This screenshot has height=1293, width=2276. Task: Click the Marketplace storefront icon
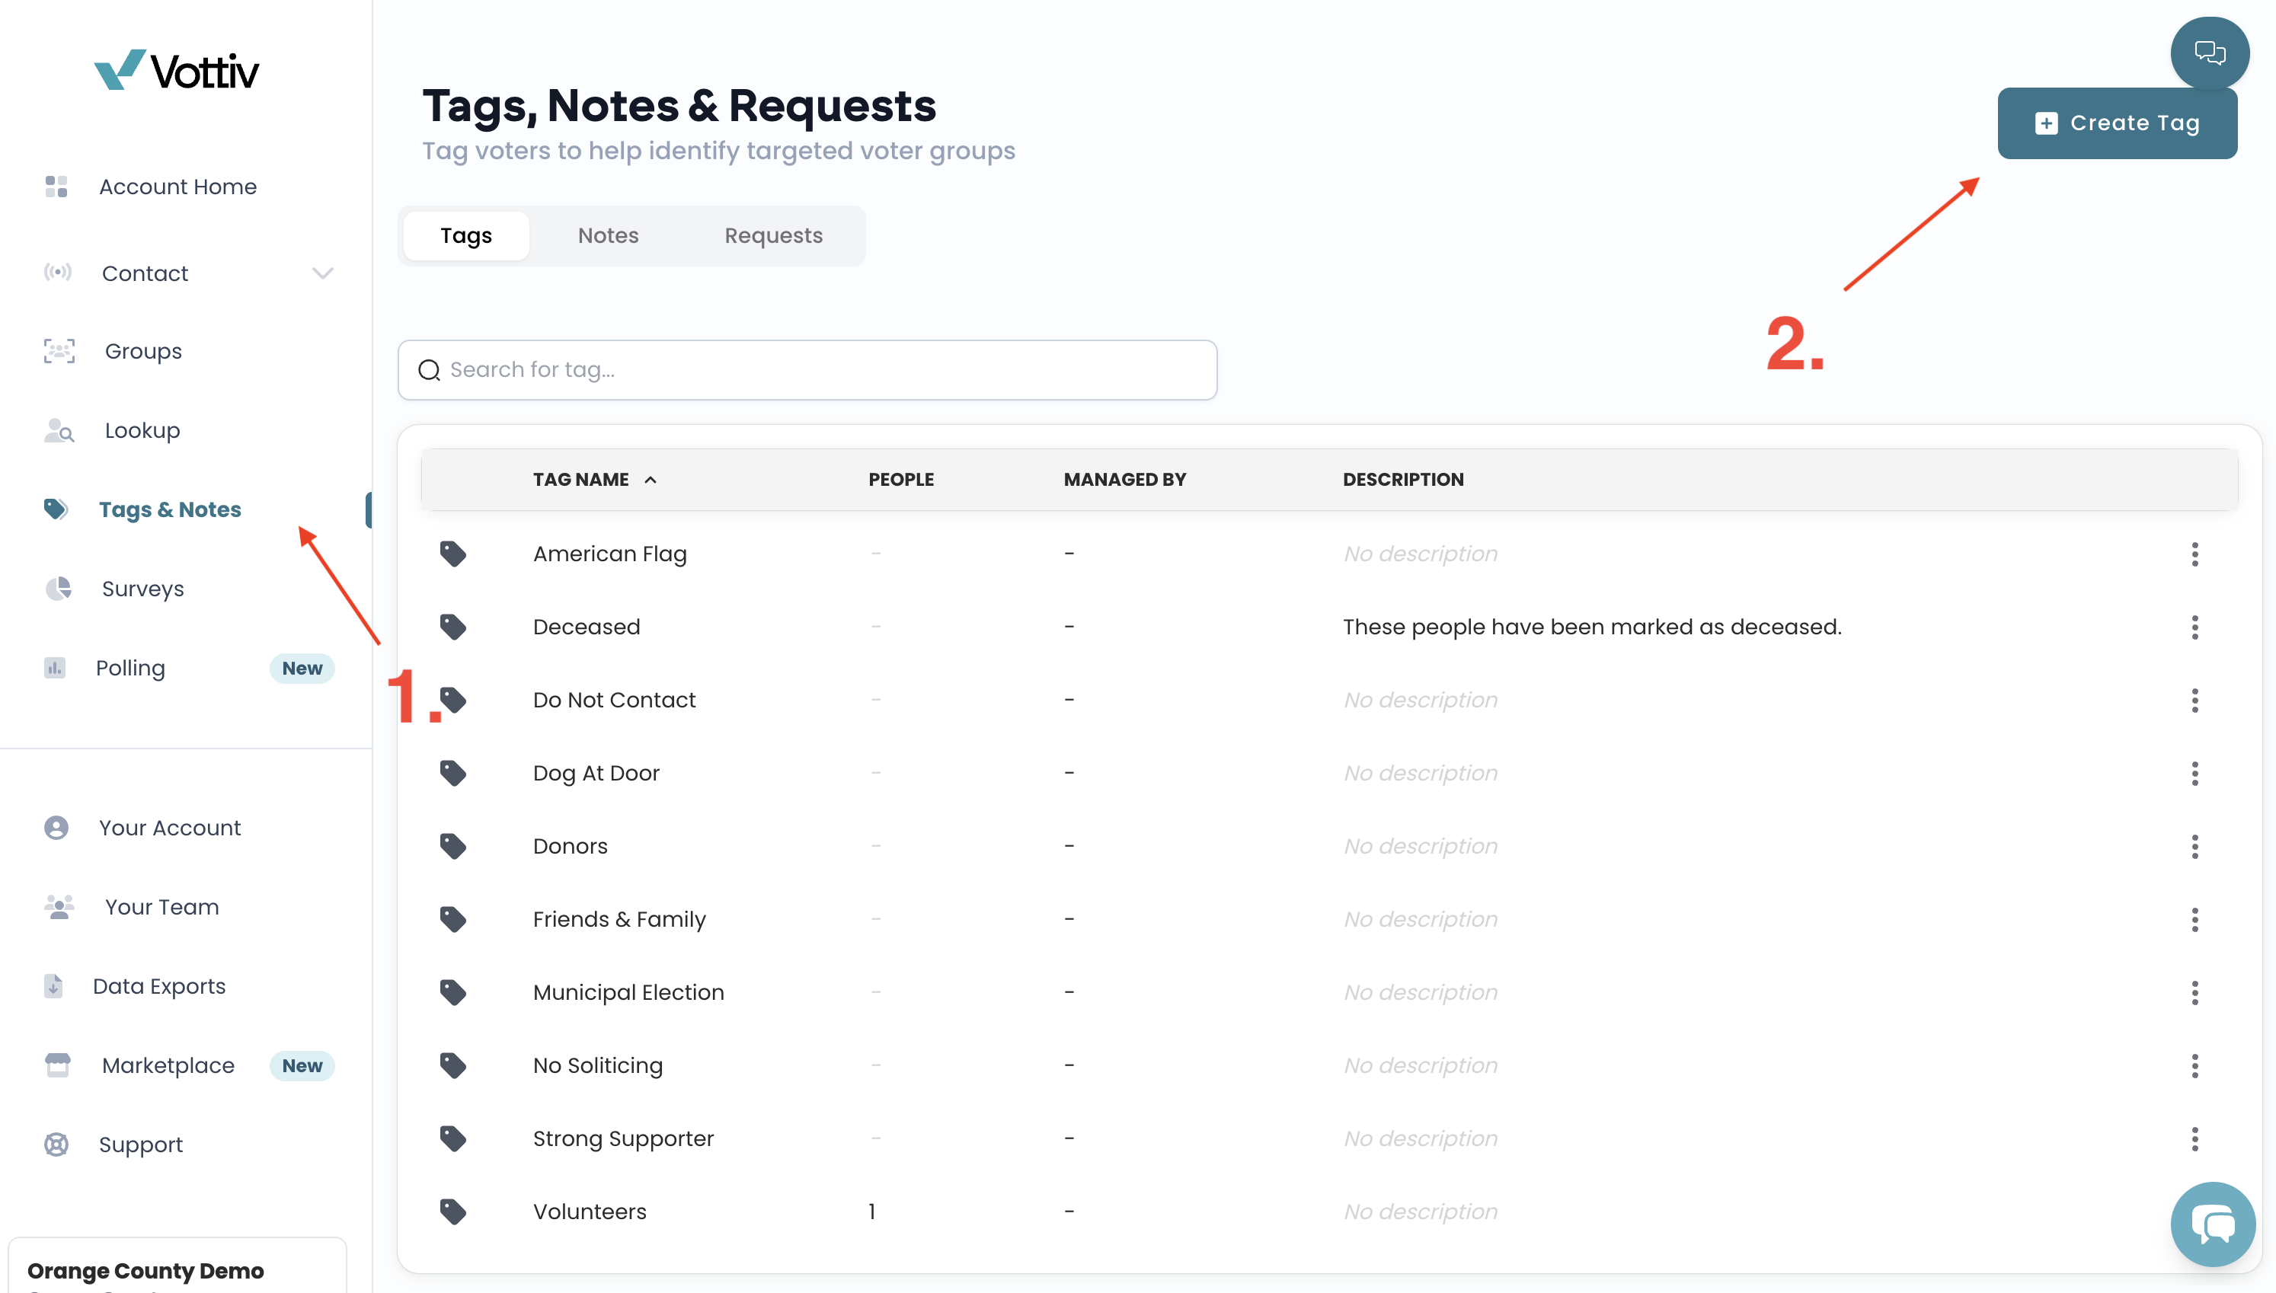tap(58, 1065)
